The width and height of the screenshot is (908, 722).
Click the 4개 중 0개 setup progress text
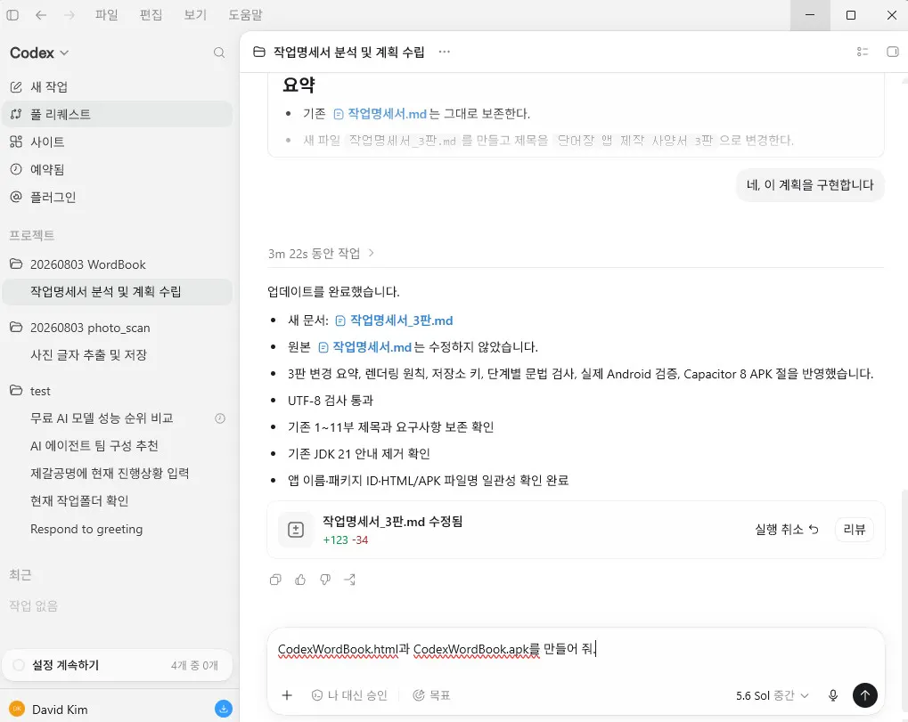(x=194, y=666)
